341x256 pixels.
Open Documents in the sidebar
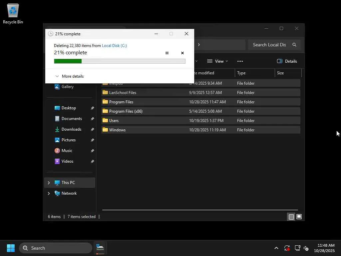72,119
